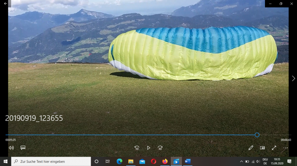
Task: Seek to the middle of the progress bar
Action: point(148,135)
